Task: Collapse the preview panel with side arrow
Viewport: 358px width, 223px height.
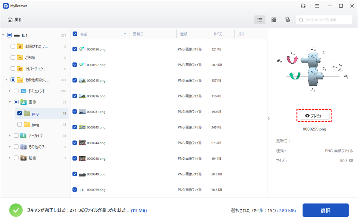Action: 268,118
